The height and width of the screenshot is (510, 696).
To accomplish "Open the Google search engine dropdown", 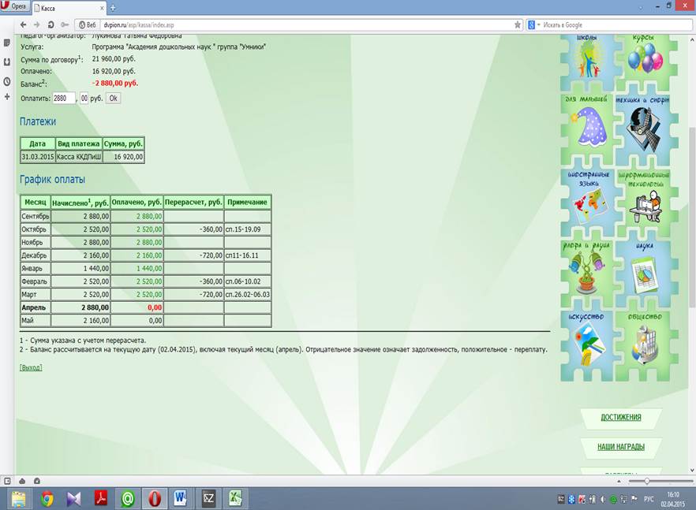I will [x=533, y=25].
